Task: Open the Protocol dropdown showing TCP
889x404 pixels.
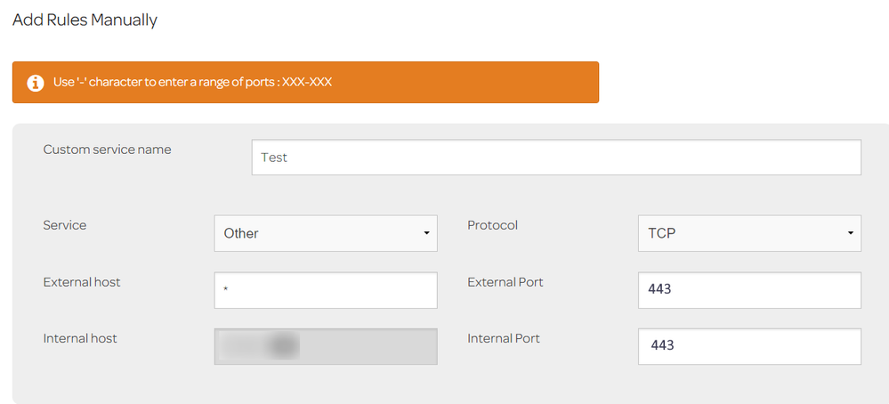Action: [x=749, y=233]
